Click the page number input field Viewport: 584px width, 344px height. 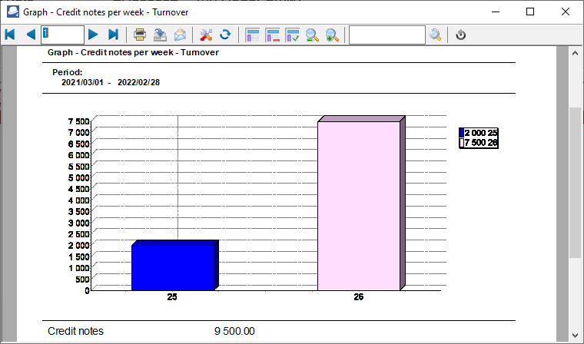[62, 35]
